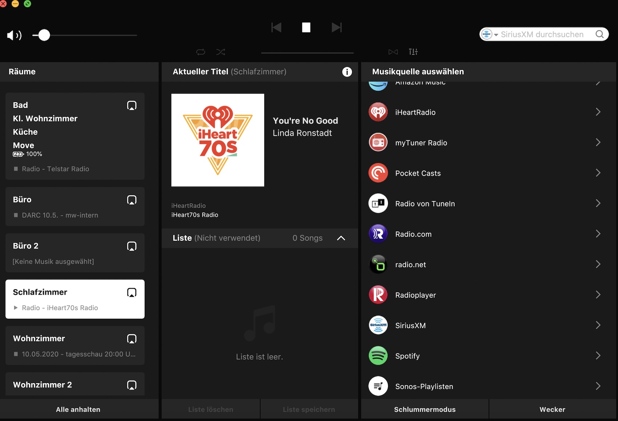The height and width of the screenshot is (421, 618).
Task: Click the magnifying glass search icon
Action: coord(599,34)
